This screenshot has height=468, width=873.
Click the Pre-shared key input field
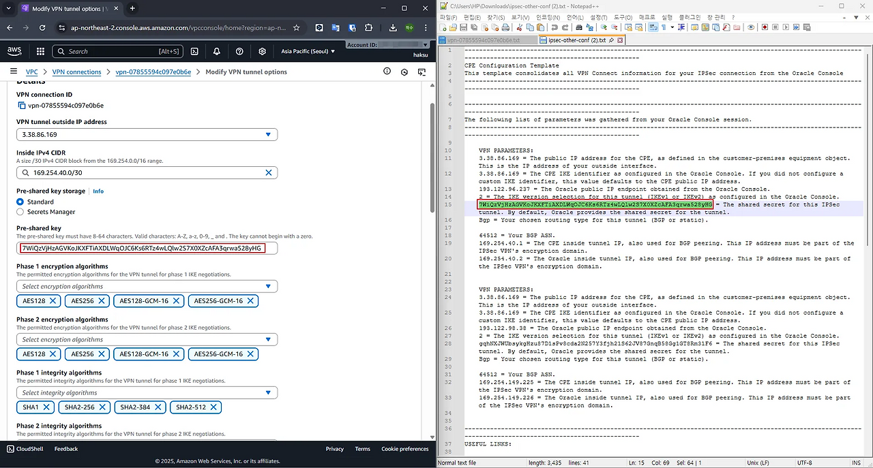tap(147, 248)
